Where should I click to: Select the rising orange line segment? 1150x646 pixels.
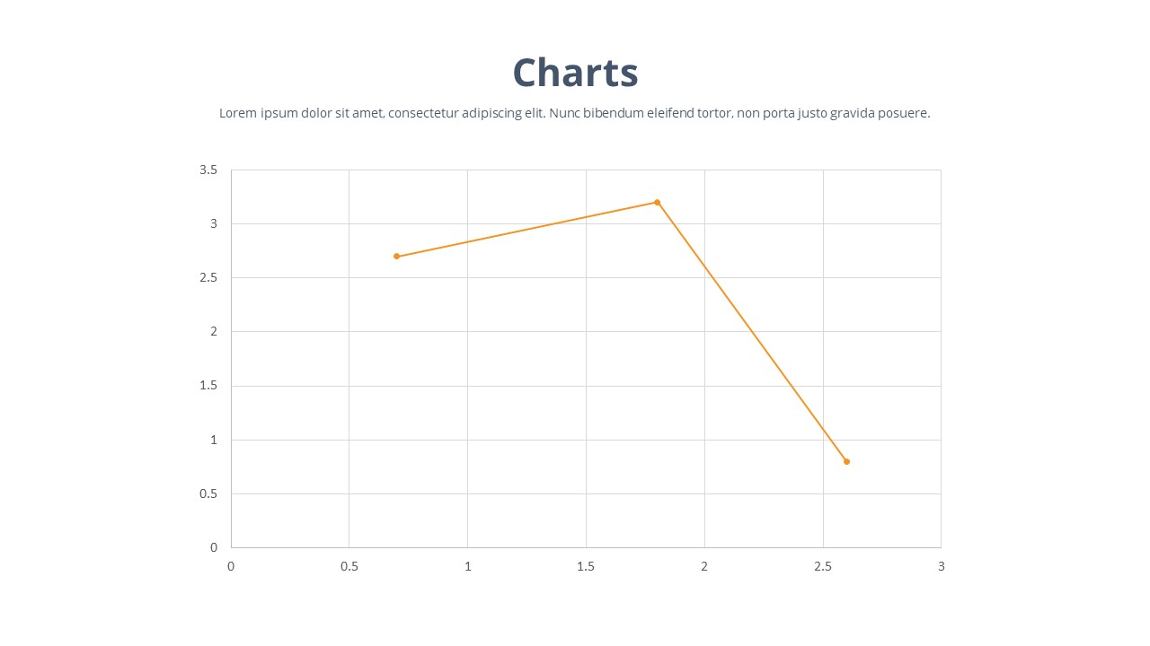[x=526, y=230]
